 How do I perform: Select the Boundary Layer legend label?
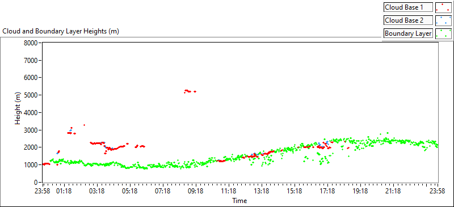click(408, 33)
